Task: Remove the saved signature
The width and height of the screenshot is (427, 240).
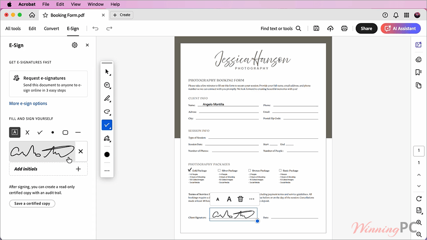Action: point(81,152)
